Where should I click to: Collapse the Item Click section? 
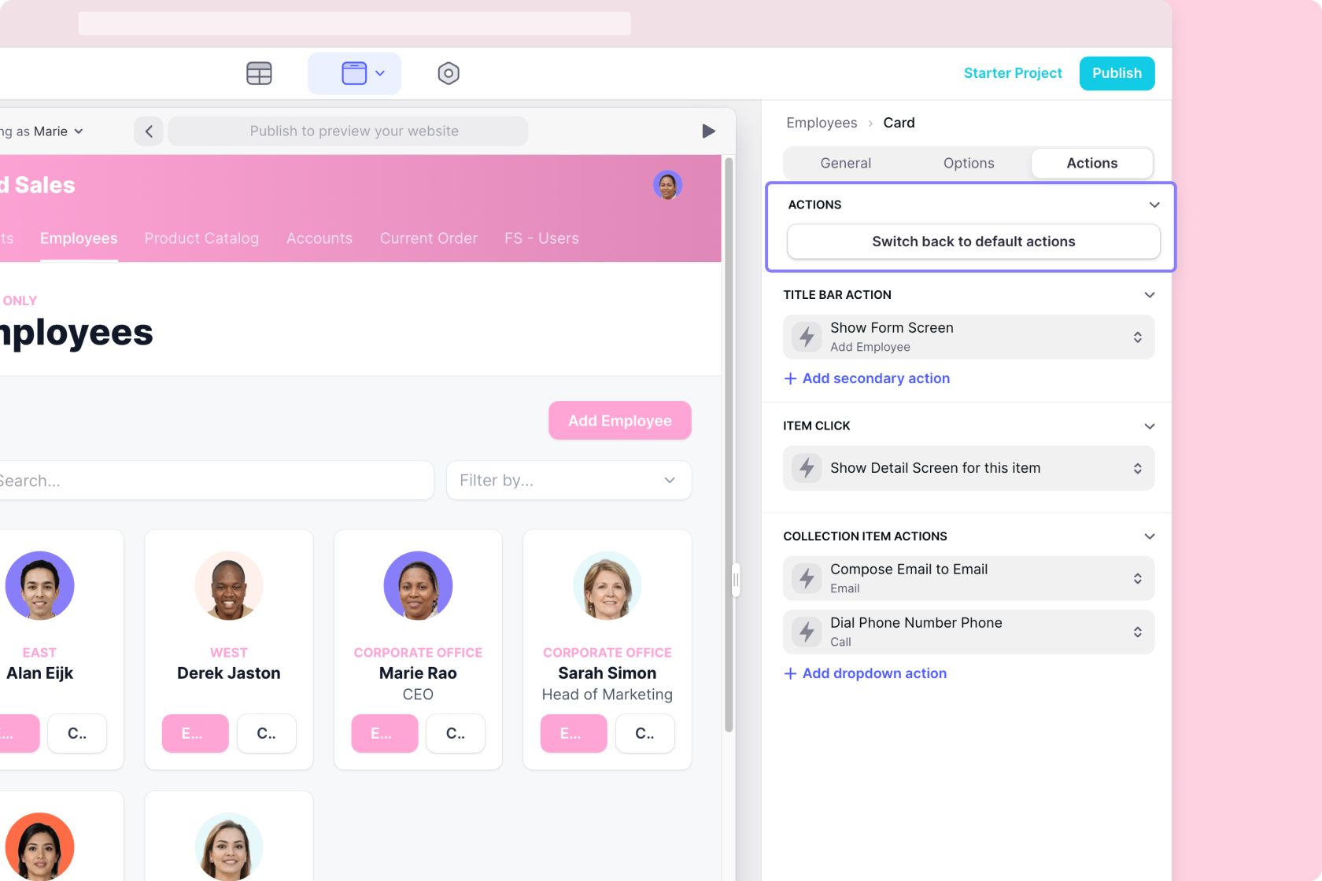pyautogui.click(x=1149, y=426)
